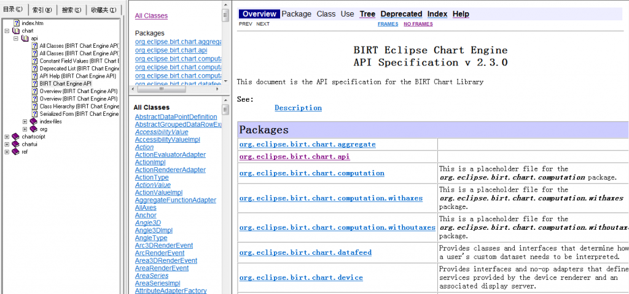Screen dimensions: 629x294
Task: Select Constant Field Values tree item
Action: [79, 61]
